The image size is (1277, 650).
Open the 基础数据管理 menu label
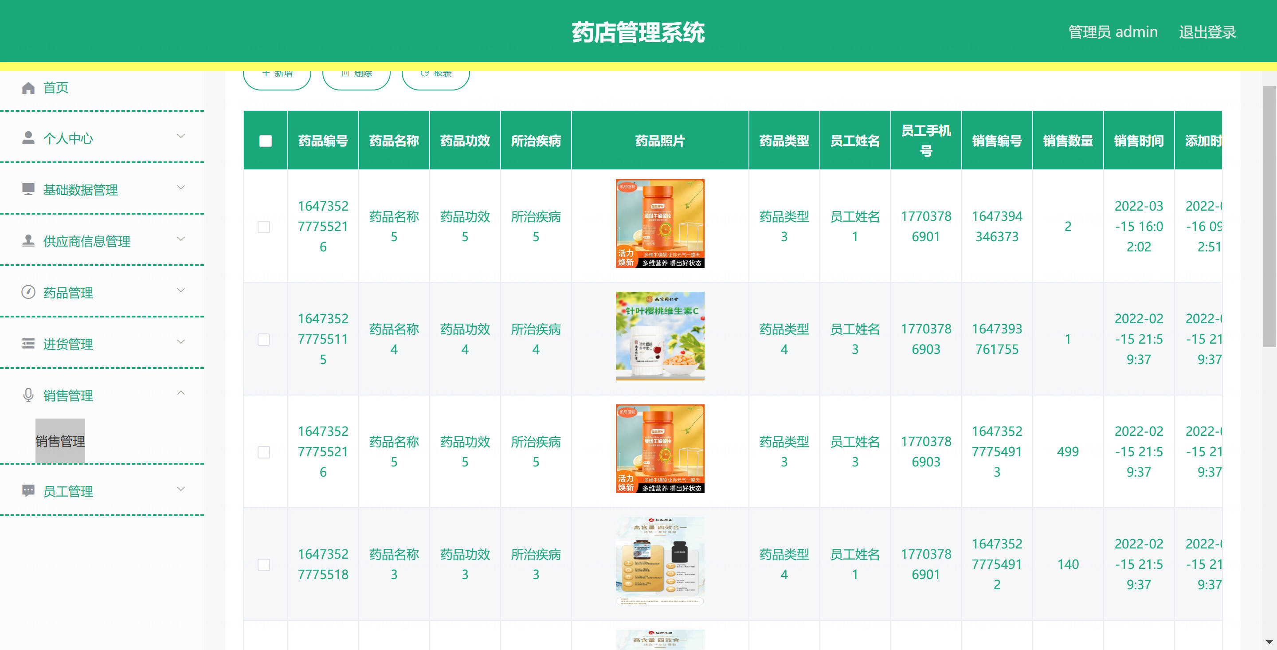[x=80, y=190]
